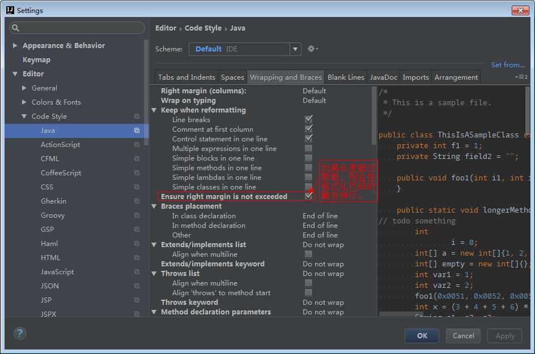This screenshot has width=535, height=354.
Task: Collapse Extends/implements list section
Action: point(154,245)
